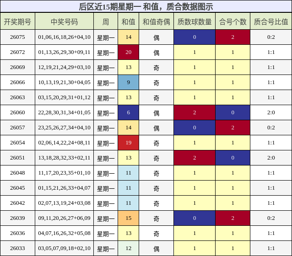Click winning numbers 11,17,20,23,35+01,10
292x256 pixels.
click(x=64, y=173)
